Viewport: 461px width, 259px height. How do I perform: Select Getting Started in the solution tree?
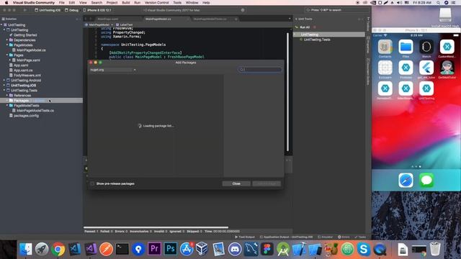pyautogui.click(x=25, y=35)
